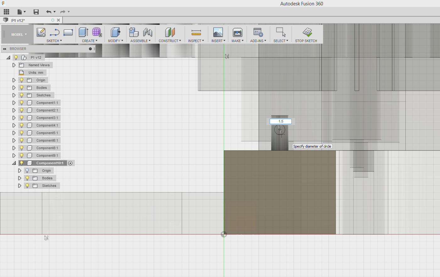Click the Extrude icon
Screen dimensions: 440x277
coord(83,32)
